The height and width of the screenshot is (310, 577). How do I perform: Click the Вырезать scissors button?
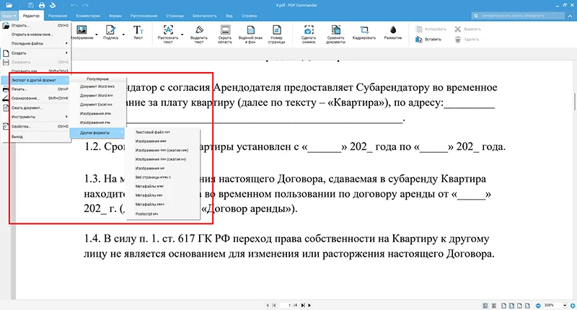(467, 29)
